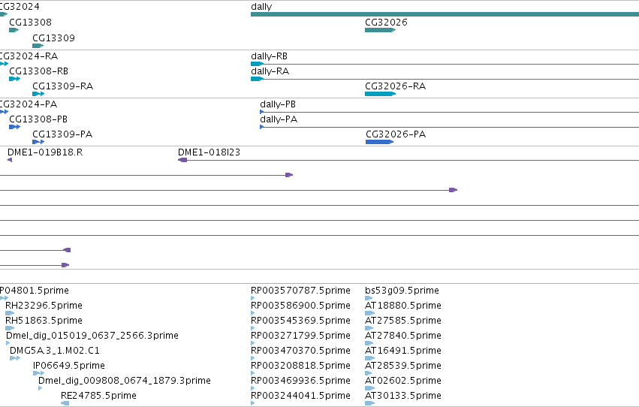Click the CG32024-RA transcript label

coord(29,56)
